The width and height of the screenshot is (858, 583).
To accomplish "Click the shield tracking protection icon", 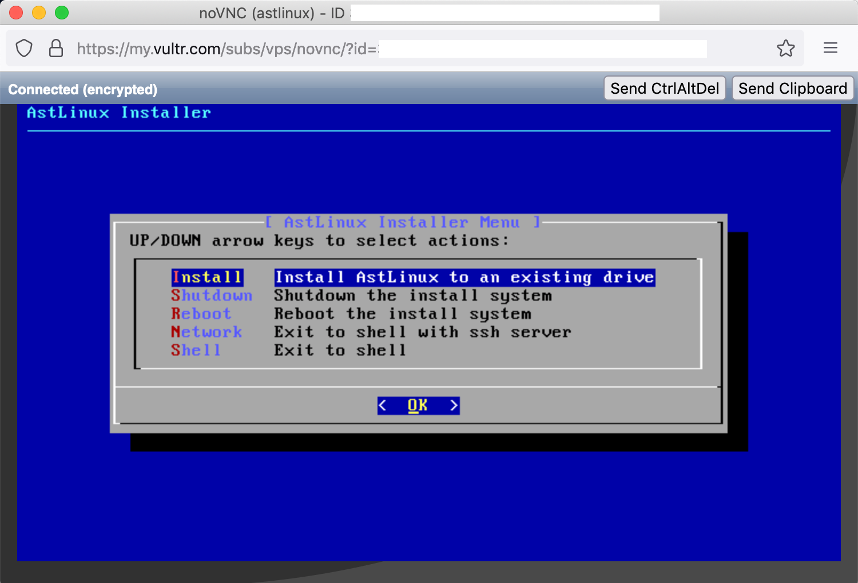I will tap(24, 49).
